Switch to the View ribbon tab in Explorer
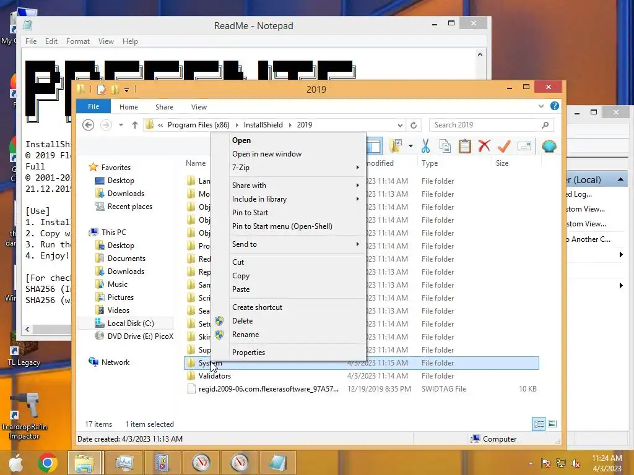 pyautogui.click(x=199, y=106)
